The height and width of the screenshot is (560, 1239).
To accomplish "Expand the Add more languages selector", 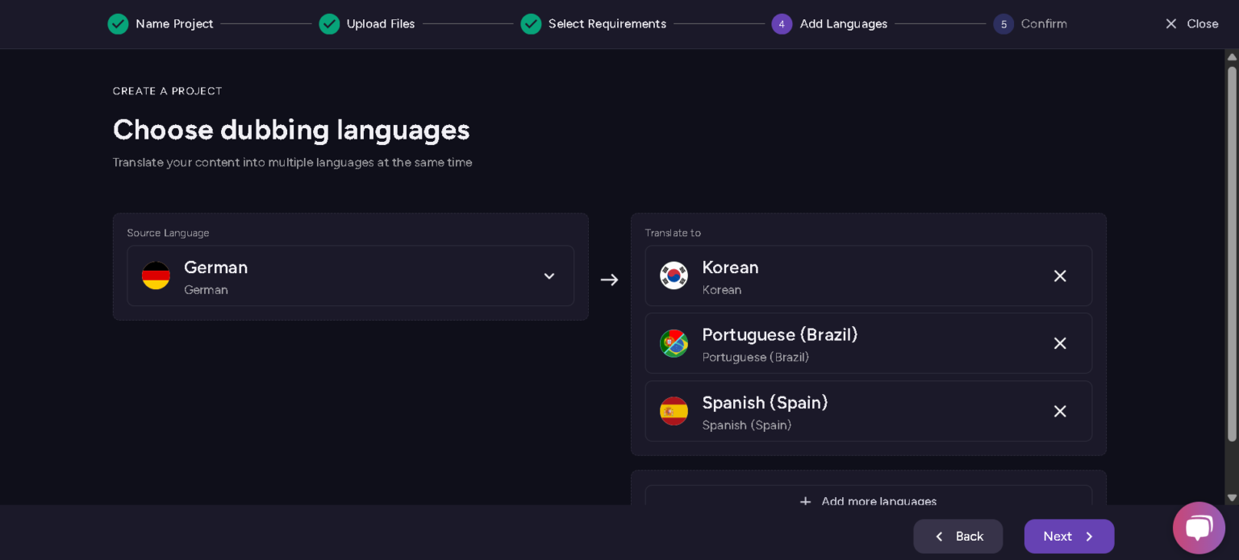I will coord(868,500).
